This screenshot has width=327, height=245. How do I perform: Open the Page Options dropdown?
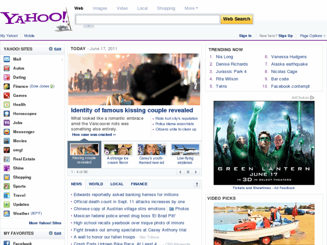(x=313, y=36)
